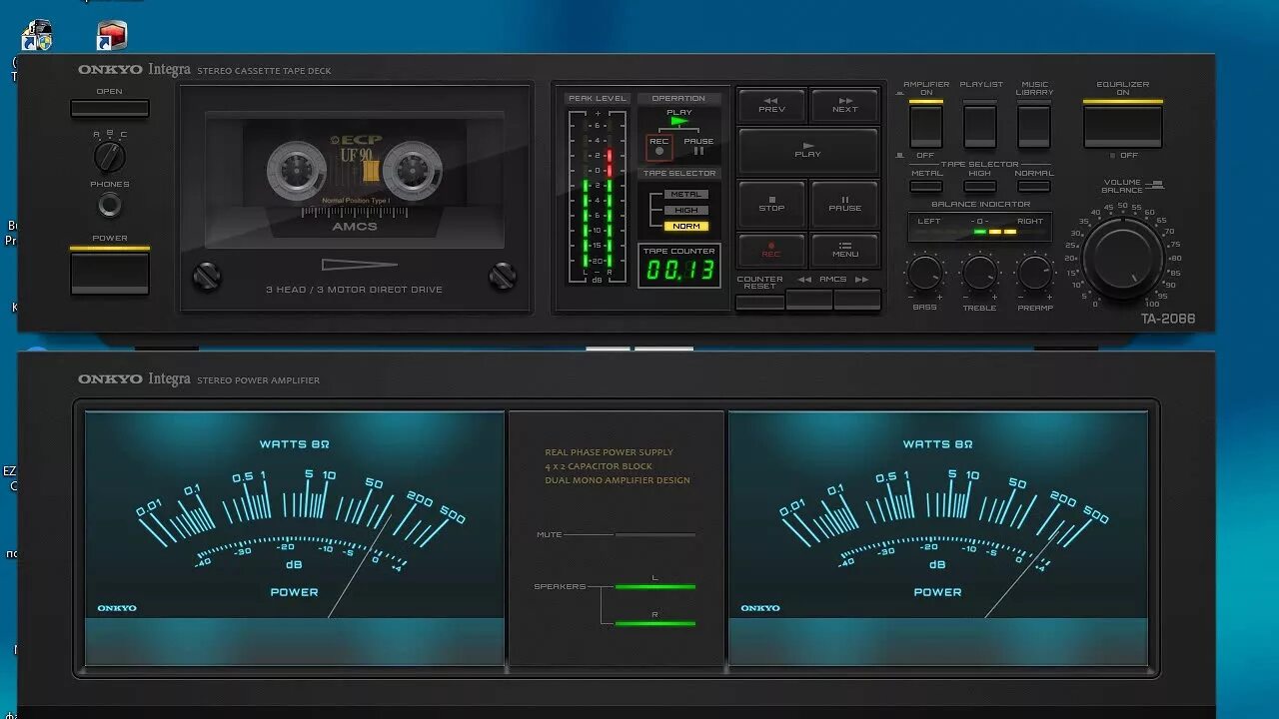Screen dimensions: 1279x719
Task: Click the OPEN cassette door button
Action: tap(110, 108)
